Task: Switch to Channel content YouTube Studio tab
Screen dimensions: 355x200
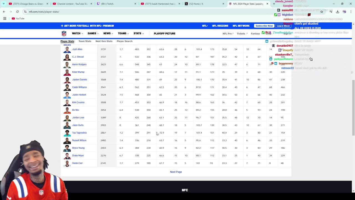Action: coord(72,4)
